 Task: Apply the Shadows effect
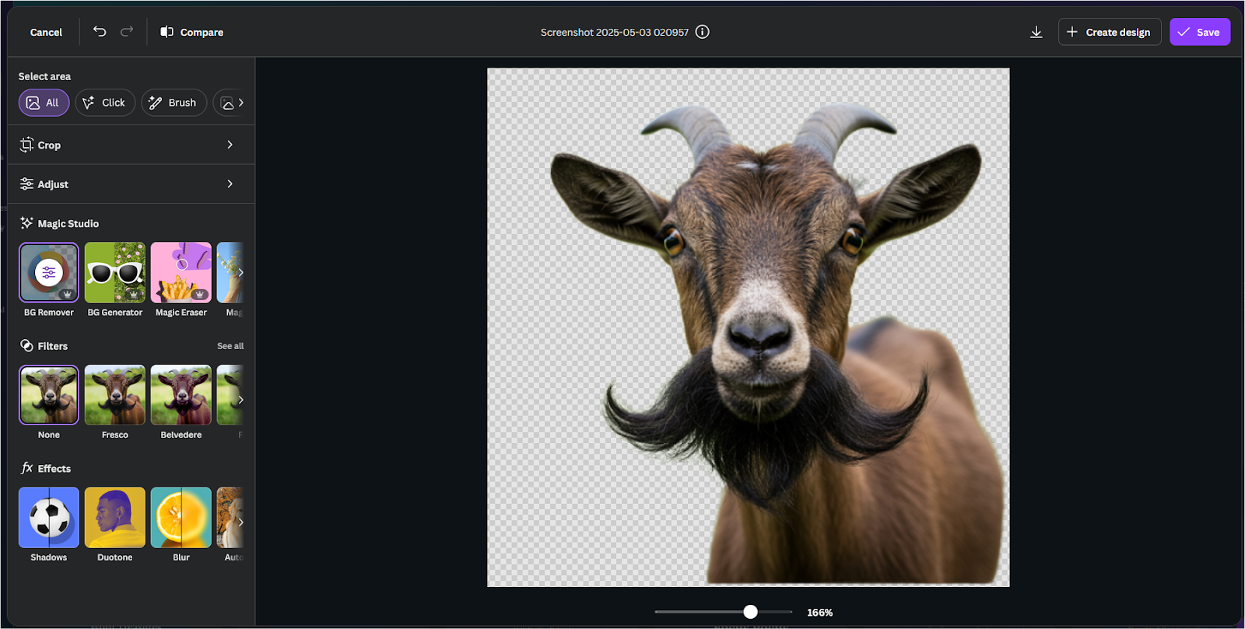click(49, 518)
